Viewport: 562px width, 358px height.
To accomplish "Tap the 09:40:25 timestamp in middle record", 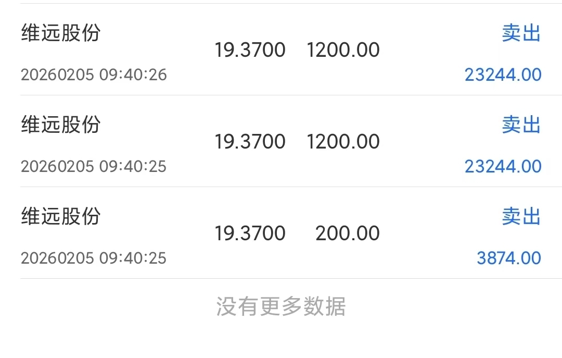I will coord(94,167).
